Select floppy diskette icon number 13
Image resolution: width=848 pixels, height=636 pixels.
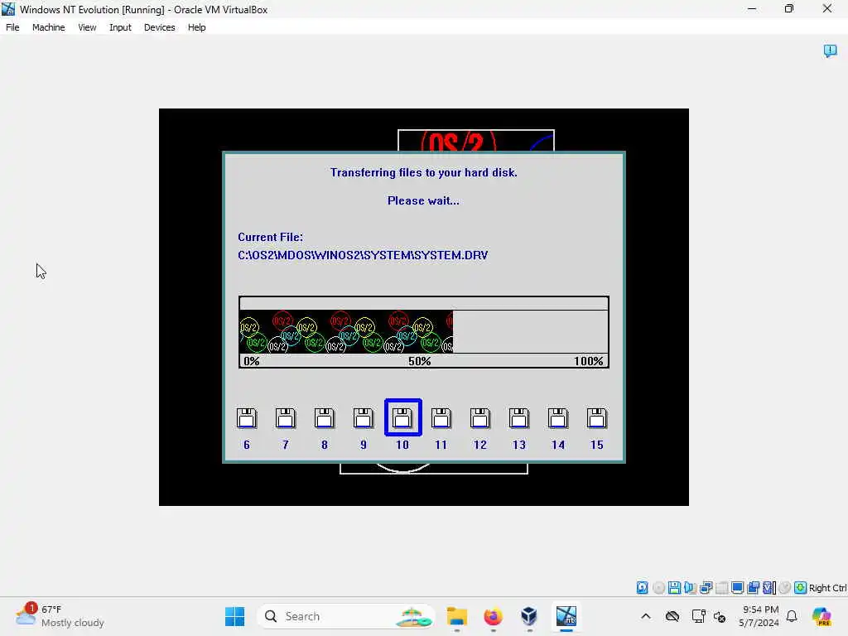coord(519,418)
